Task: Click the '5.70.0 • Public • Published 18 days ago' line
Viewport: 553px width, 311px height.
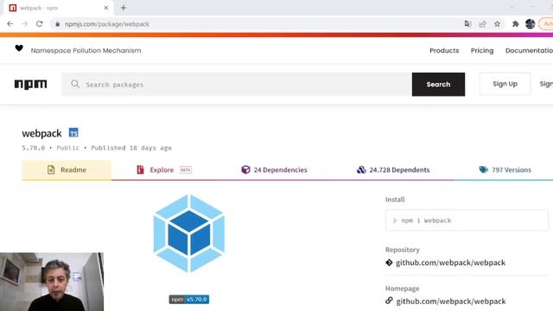Action: point(97,148)
